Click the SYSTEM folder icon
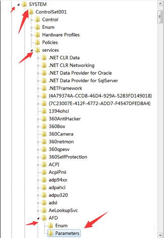Screen dimensions: 164x238 pos(24,4)
